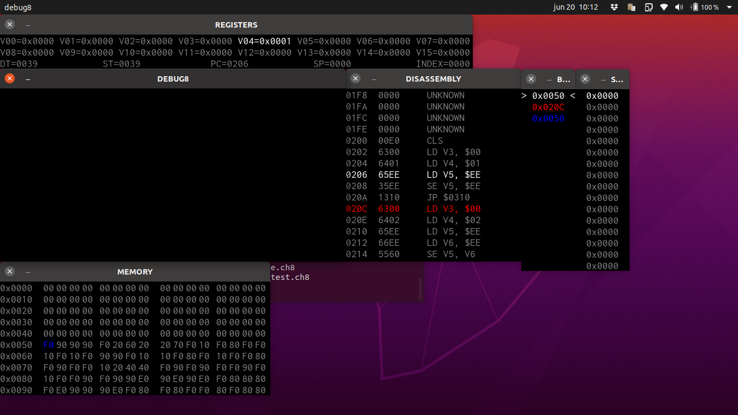Click the battery 100 % indicator
This screenshot has height=415, width=738.
[705, 7]
